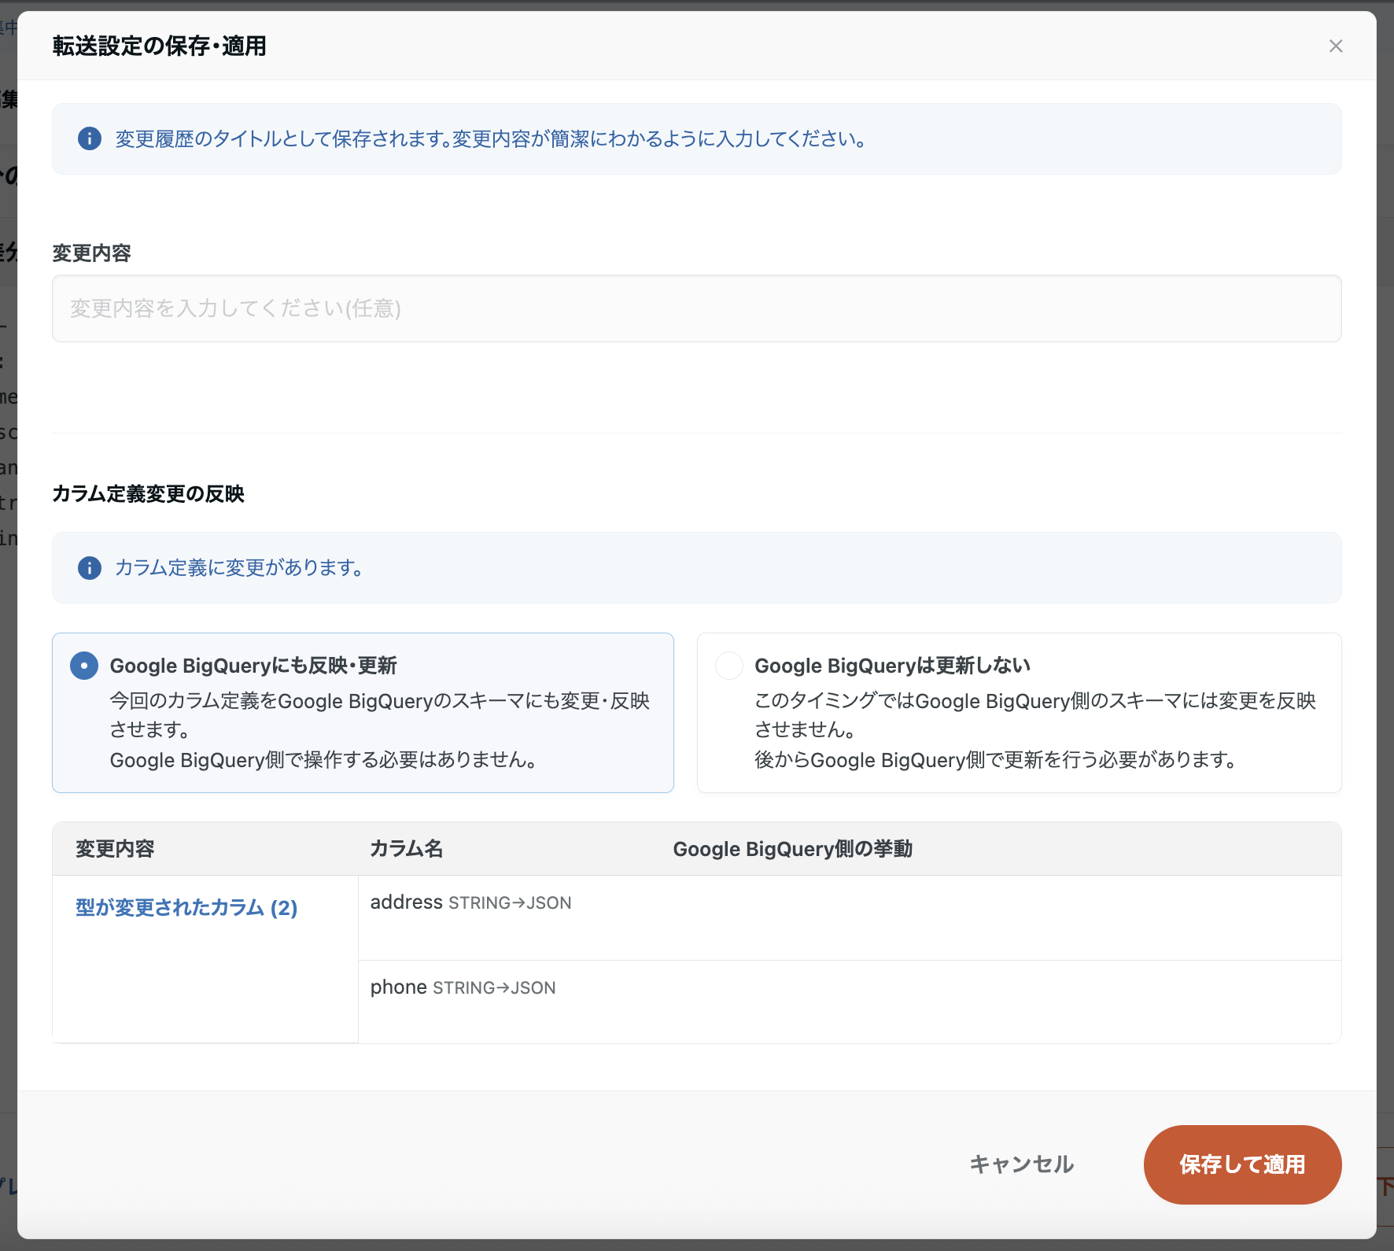
Task: Click the カラム定義に変更があります notice banner
Action: [x=696, y=567]
